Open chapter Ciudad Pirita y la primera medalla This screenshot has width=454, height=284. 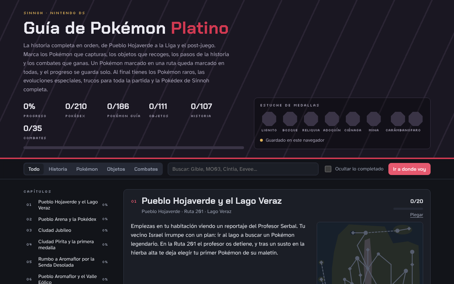67,245
